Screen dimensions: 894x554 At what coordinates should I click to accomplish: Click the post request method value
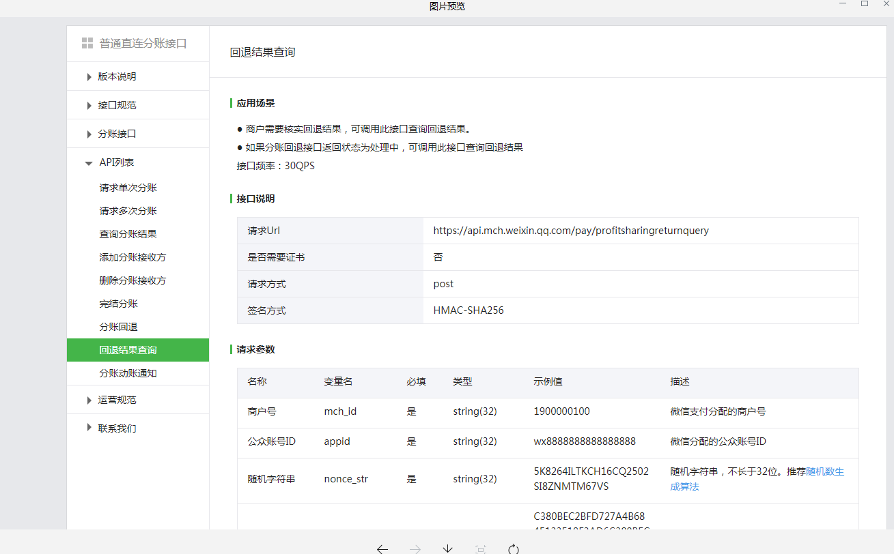pyautogui.click(x=443, y=284)
